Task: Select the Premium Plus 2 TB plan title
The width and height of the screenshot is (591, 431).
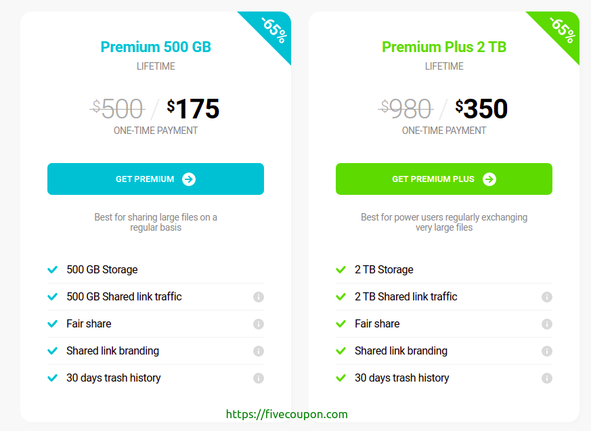Action: click(x=444, y=47)
